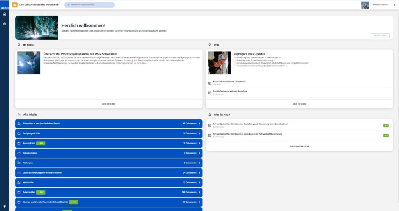Click the bell icon beside Was ist neu?

210,115
